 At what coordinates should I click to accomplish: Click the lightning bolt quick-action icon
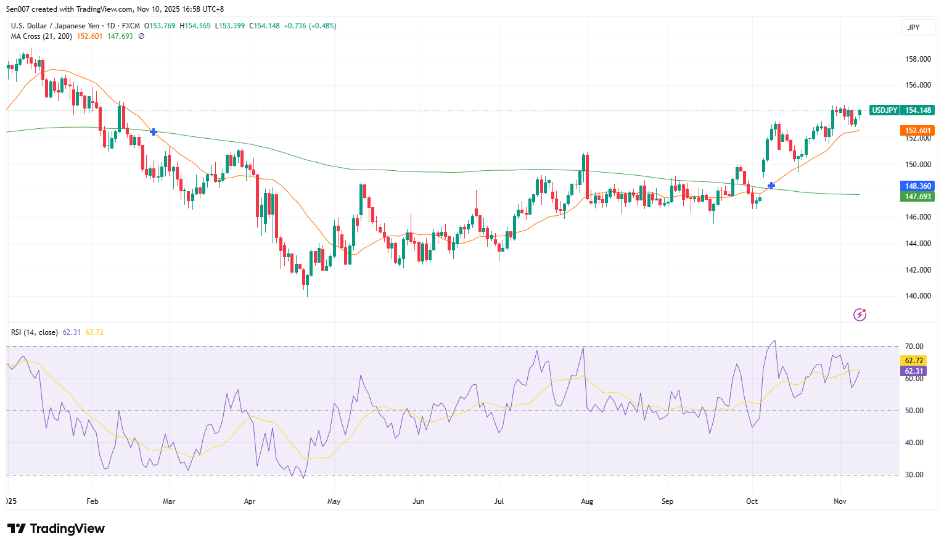(860, 315)
